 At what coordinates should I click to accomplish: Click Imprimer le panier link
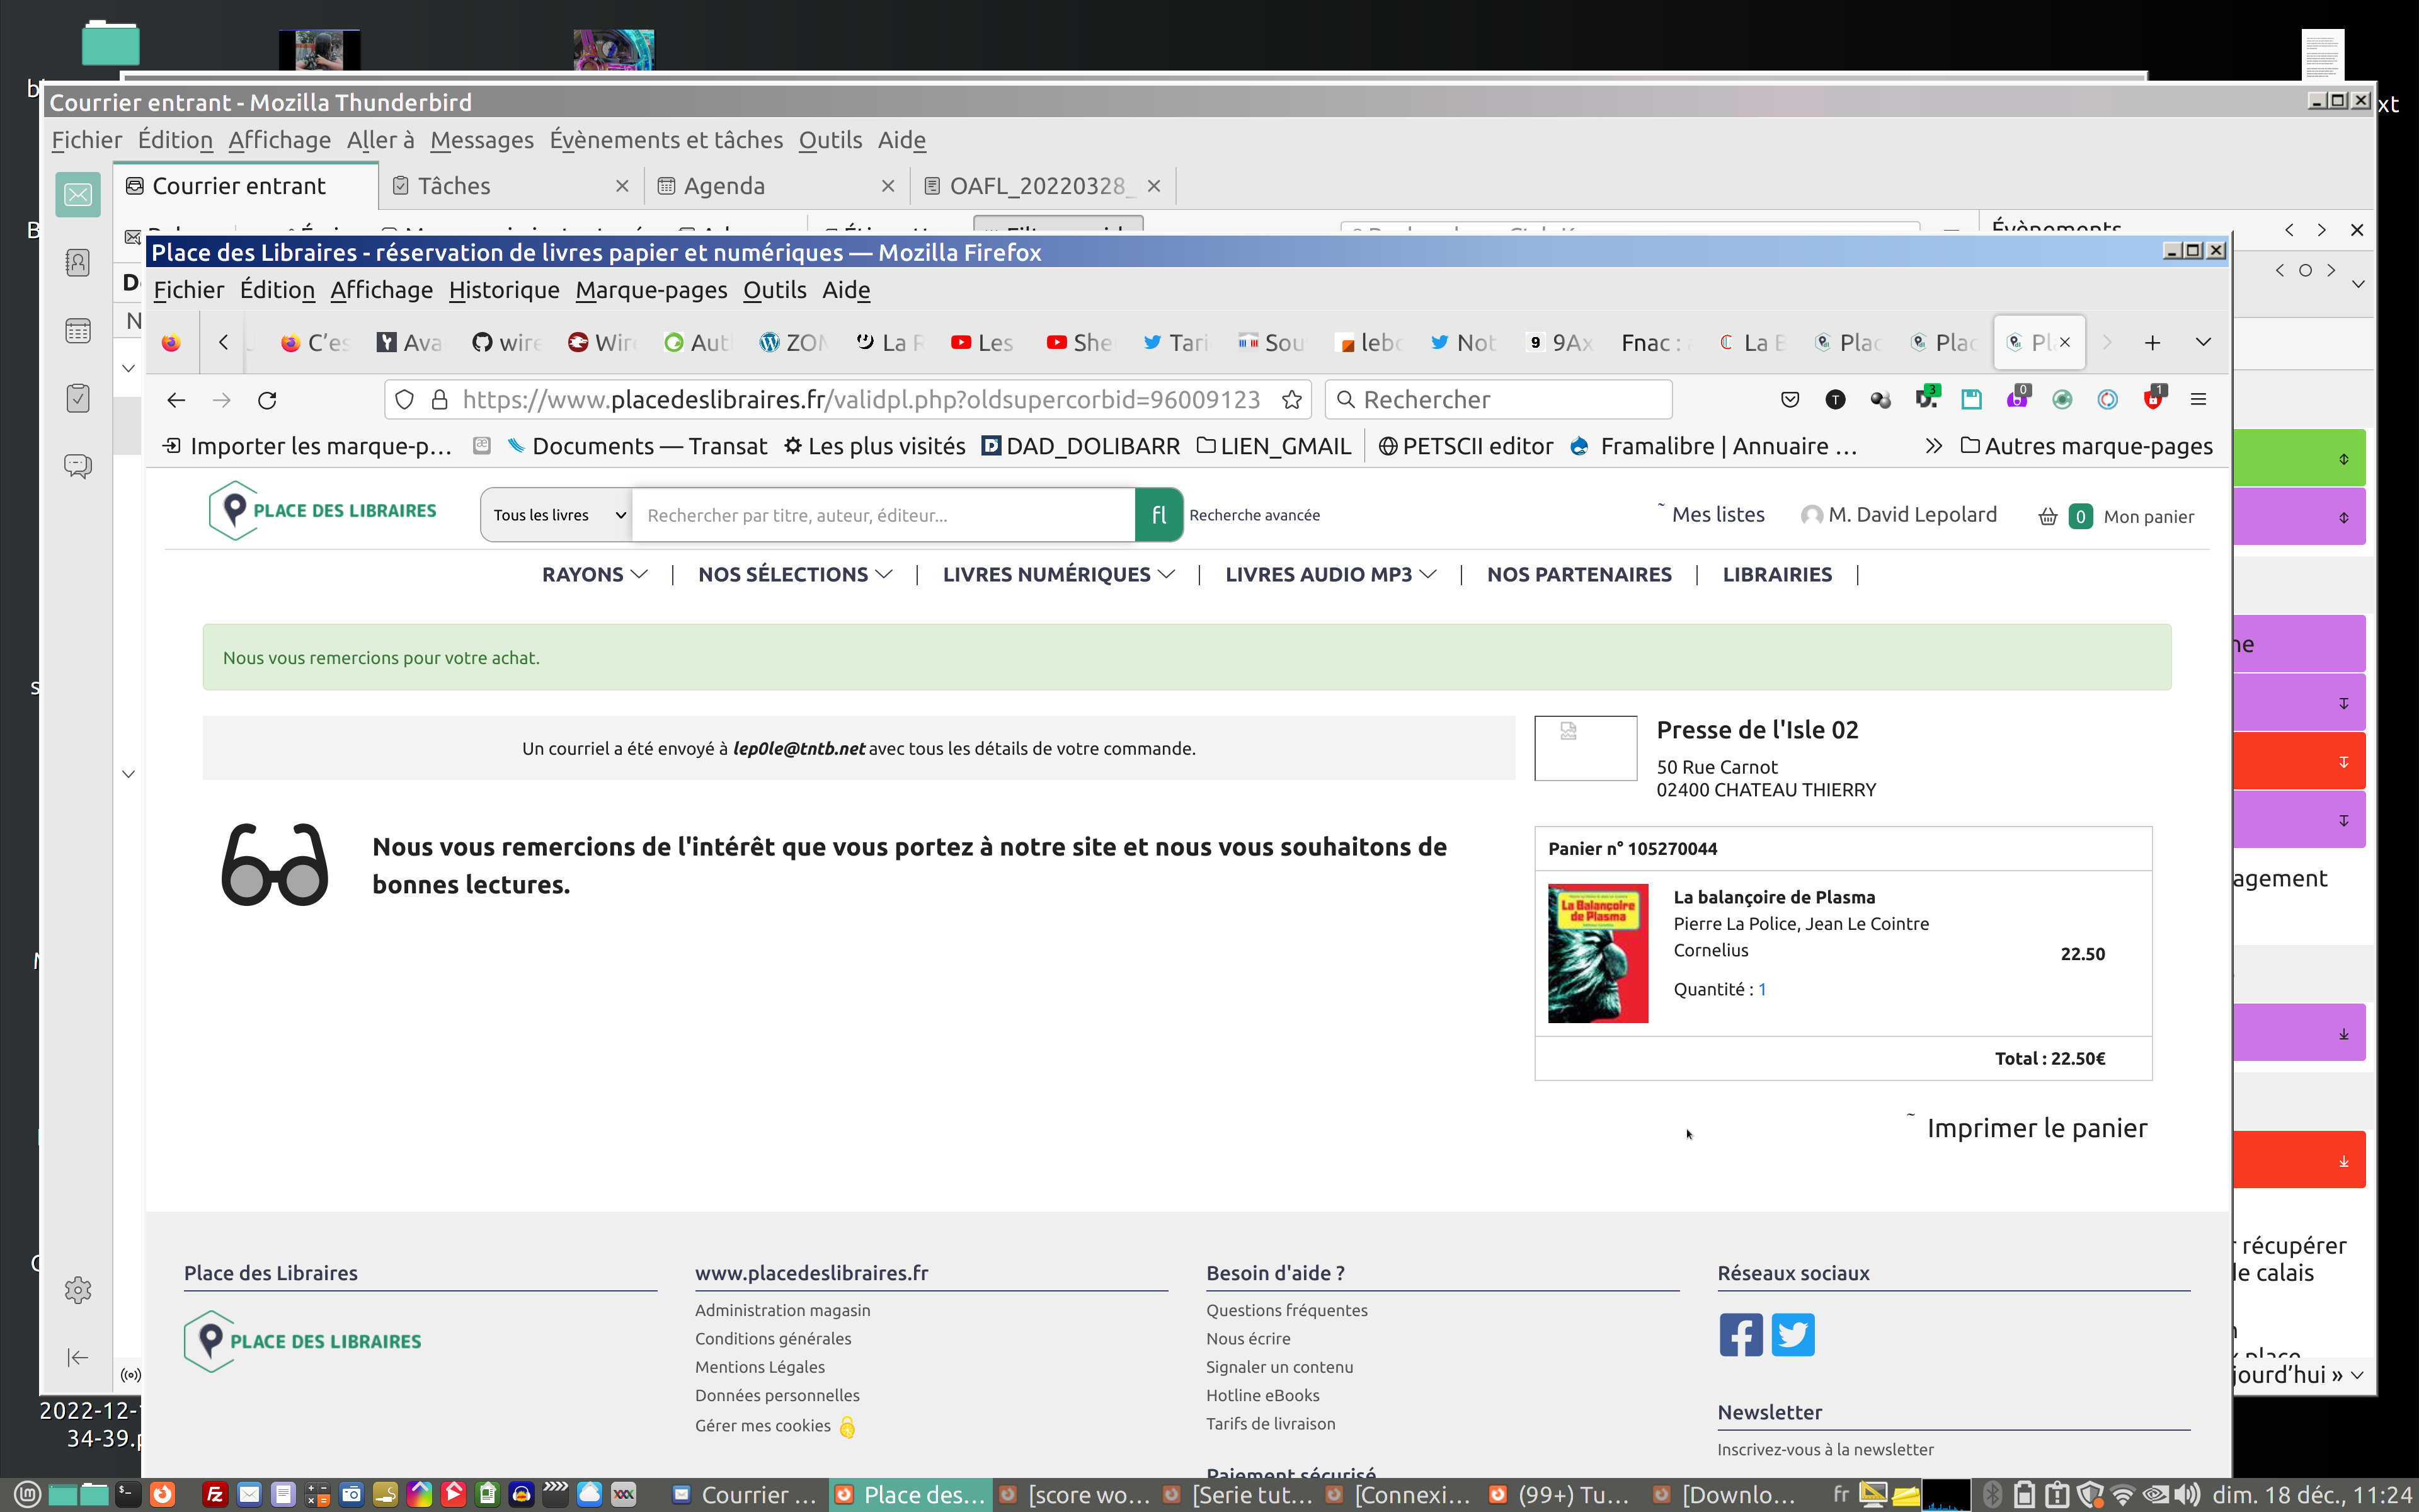point(2036,1128)
